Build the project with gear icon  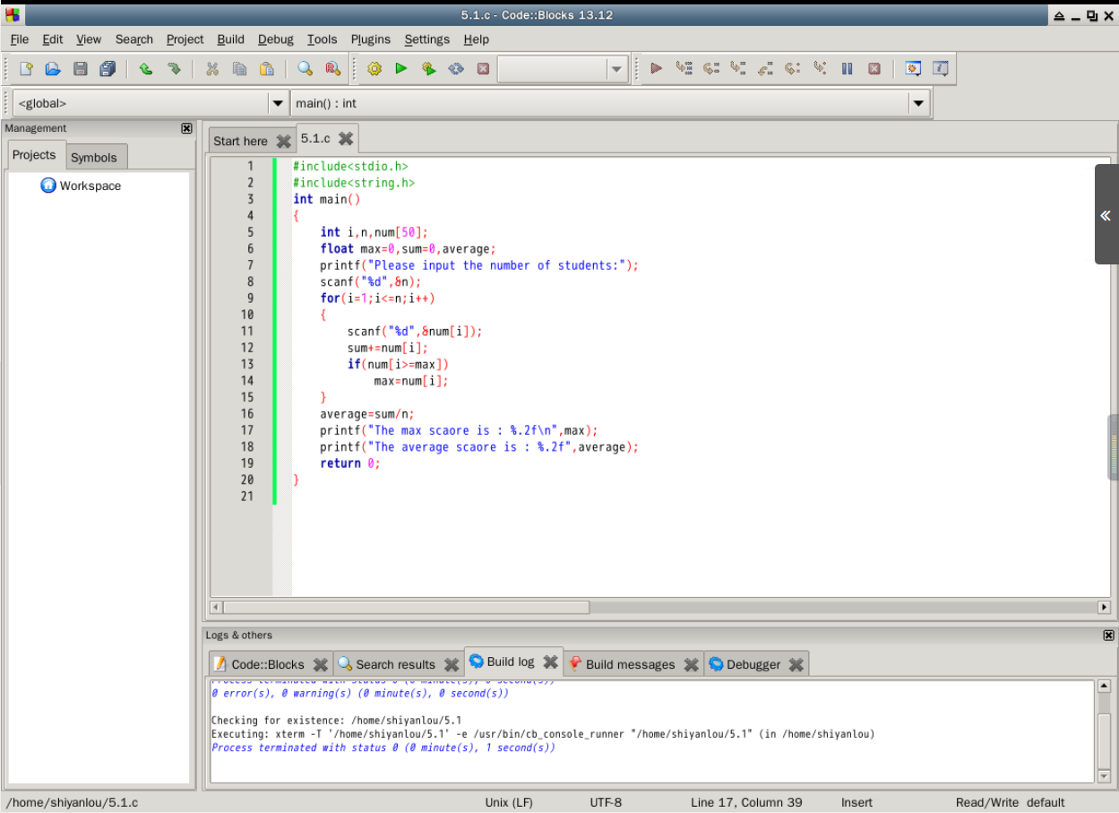click(x=374, y=68)
